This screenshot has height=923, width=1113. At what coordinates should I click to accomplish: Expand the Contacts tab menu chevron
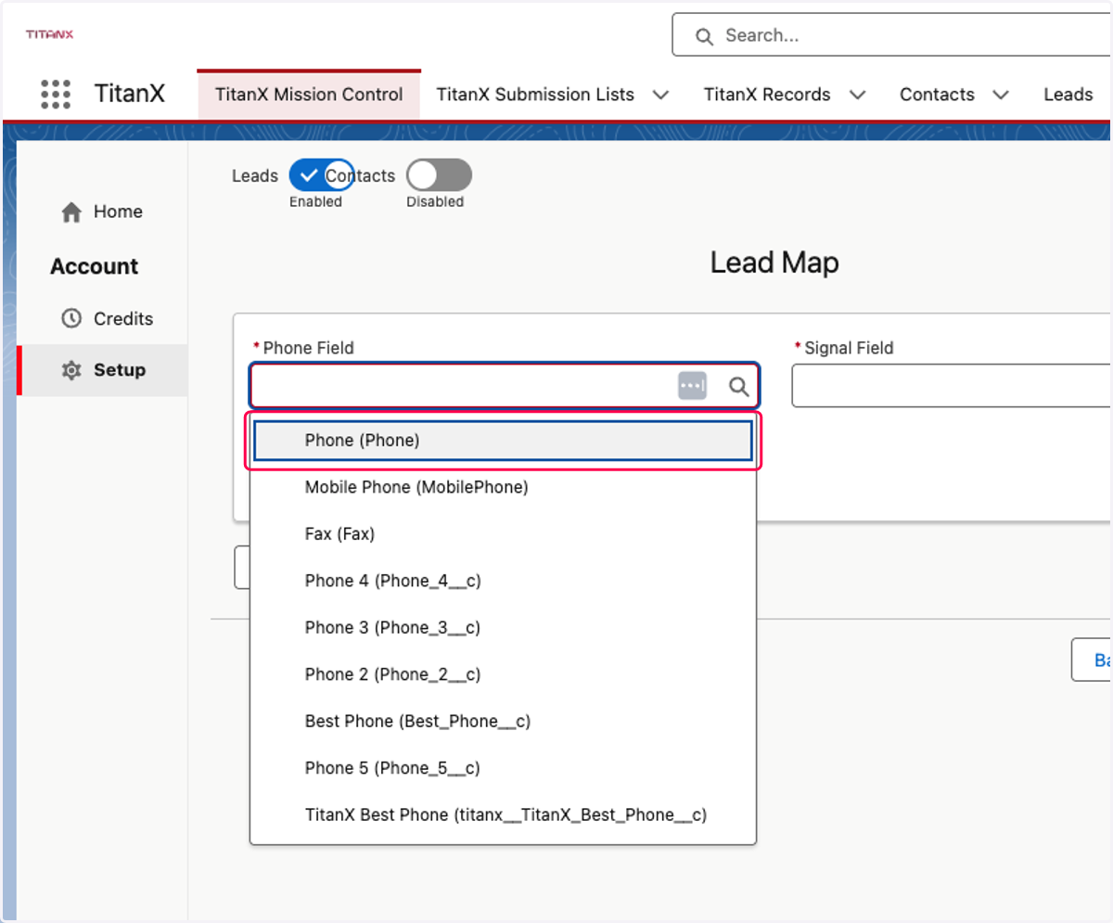[1001, 95]
